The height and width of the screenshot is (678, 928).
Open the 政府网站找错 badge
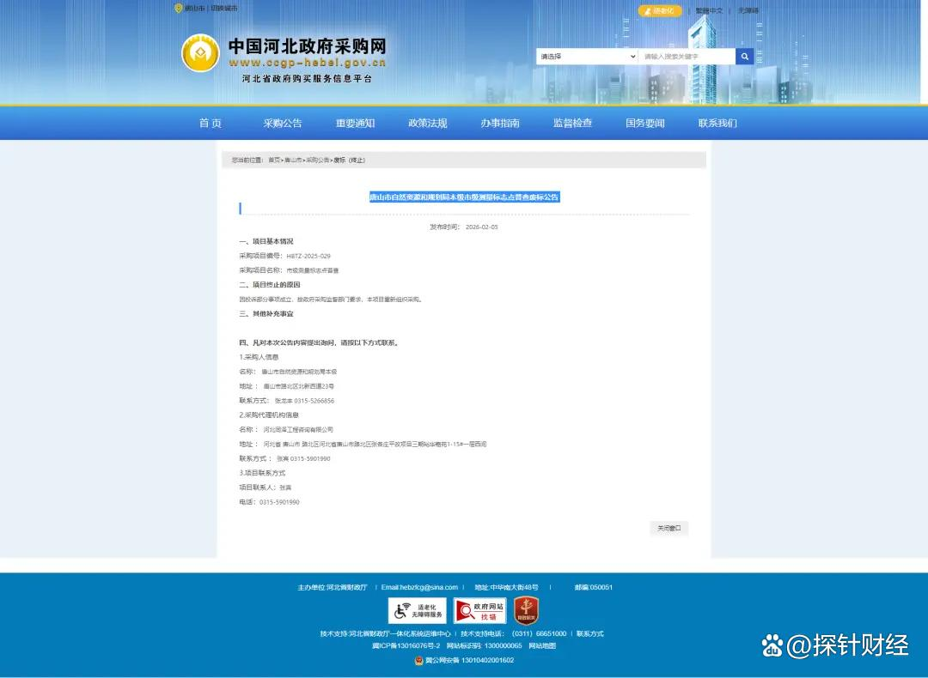[x=479, y=610]
